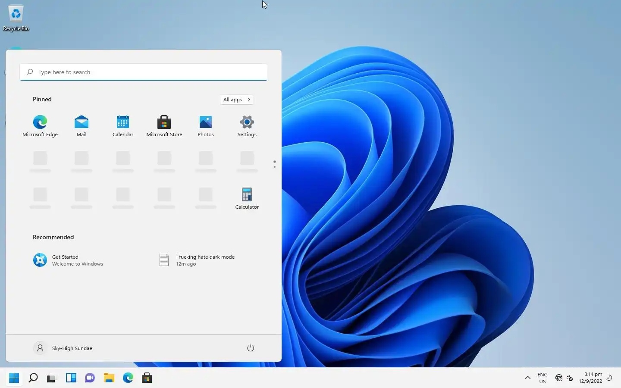
Task: Launch the pinned Mail app
Action: click(82, 126)
